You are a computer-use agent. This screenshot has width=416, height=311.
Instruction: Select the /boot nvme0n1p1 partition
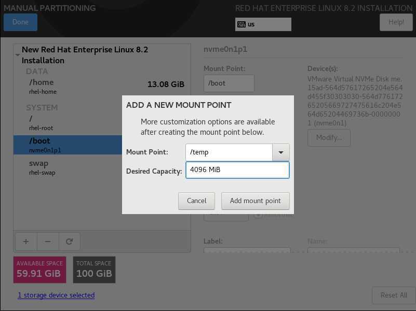click(x=68, y=145)
